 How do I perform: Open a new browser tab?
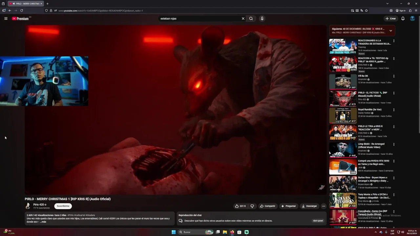(48, 4)
